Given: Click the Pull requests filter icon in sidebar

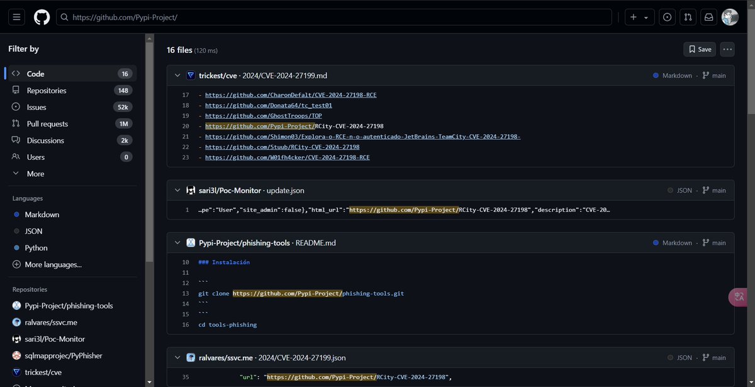Looking at the screenshot, I should coord(16,124).
